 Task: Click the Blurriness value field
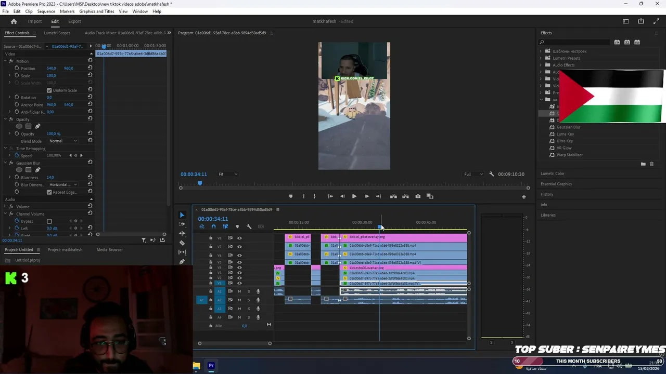point(50,178)
